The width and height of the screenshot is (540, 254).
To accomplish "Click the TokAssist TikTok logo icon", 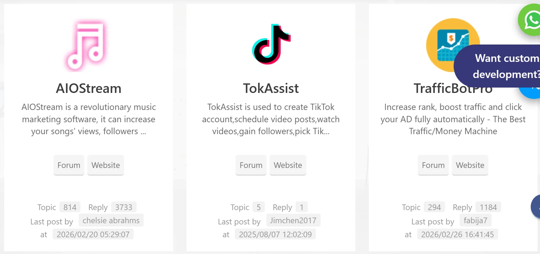I will pos(271,44).
